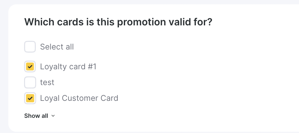Click the "Loyalty card #1" label text
This screenshot has height=133, width=299.
68,66
